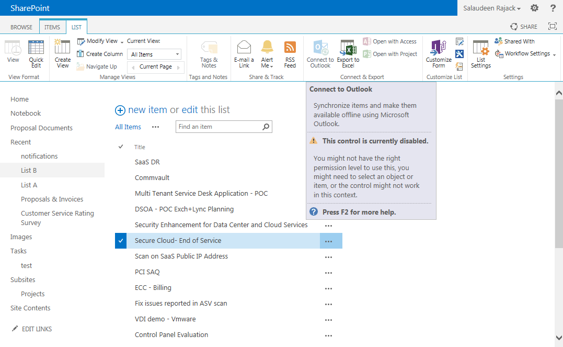Open the Commvault list item
Viewport: 563px width, 347px height.
pyautogui.click(x=152, y=177)
